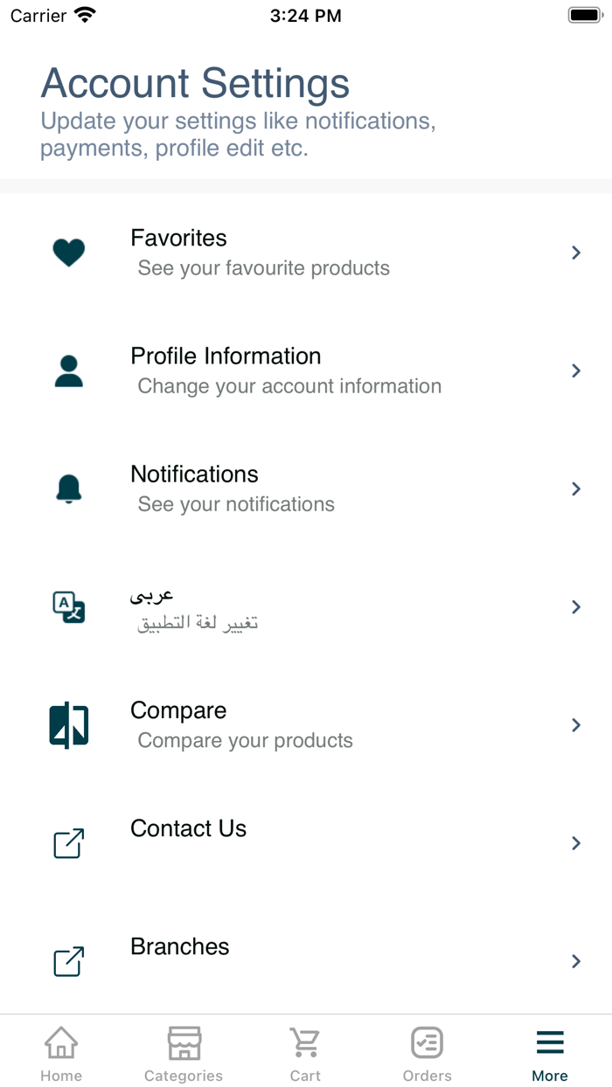Tap the heart icon beside Favorites
Viewport: 612px width, 1087px height.
pos(69,253)
